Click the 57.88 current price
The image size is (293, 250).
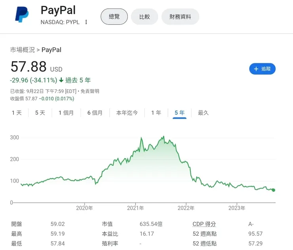29,66
